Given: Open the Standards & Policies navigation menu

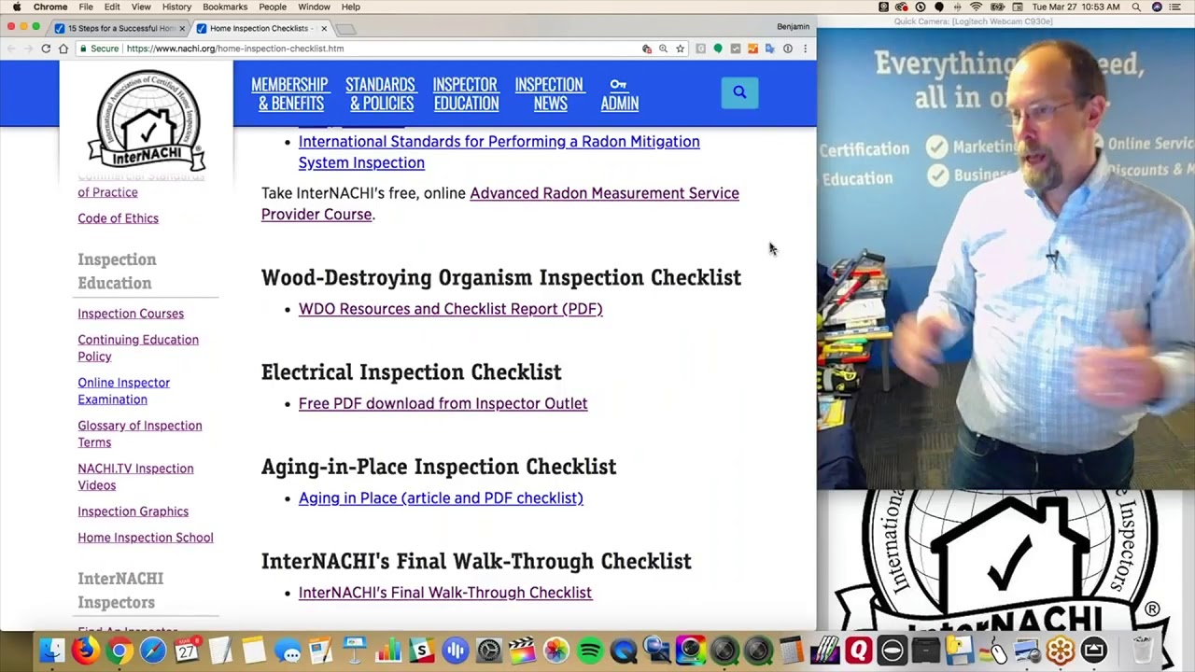Looking at the screenshot, I should [x=380, y=94].
